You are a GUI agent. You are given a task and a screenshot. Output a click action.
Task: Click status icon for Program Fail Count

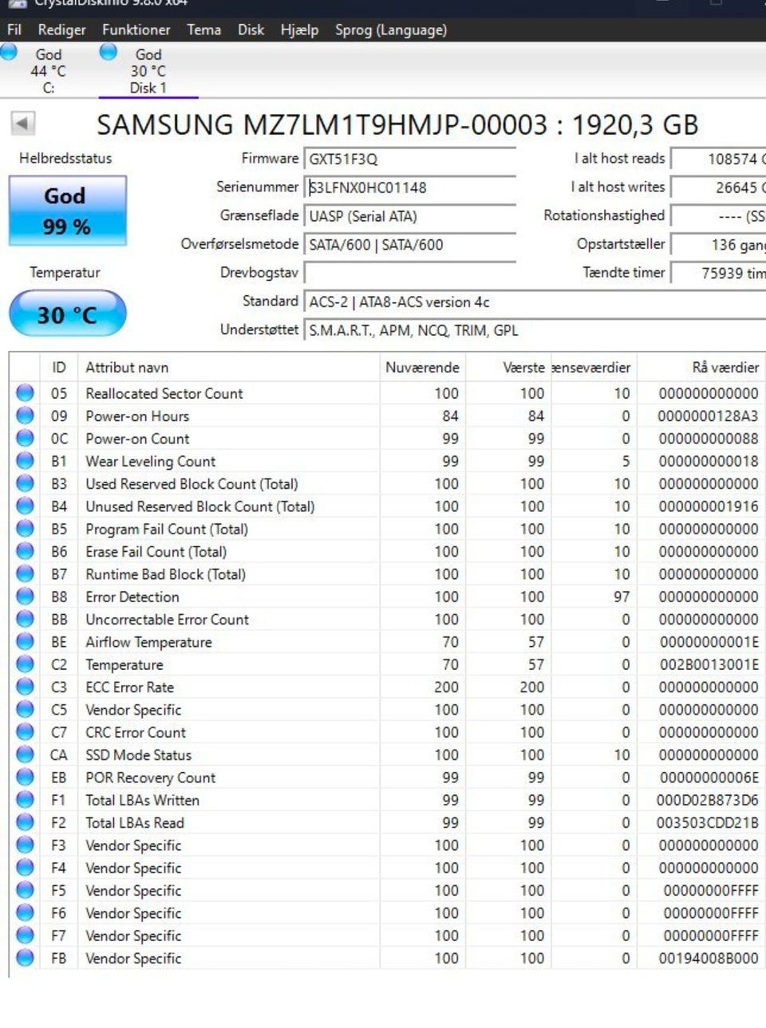[x=26, y=529]
